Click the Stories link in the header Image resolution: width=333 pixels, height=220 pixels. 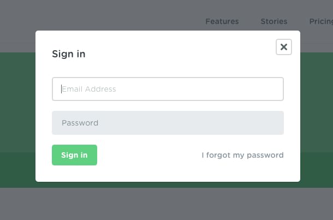click(273, 21)
